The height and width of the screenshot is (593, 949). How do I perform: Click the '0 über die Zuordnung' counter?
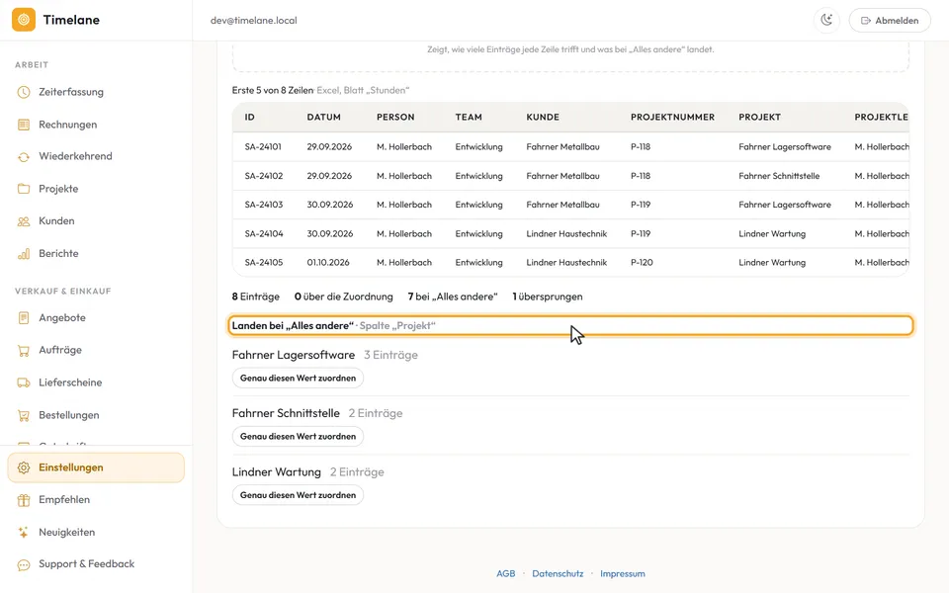coord(343,296)
